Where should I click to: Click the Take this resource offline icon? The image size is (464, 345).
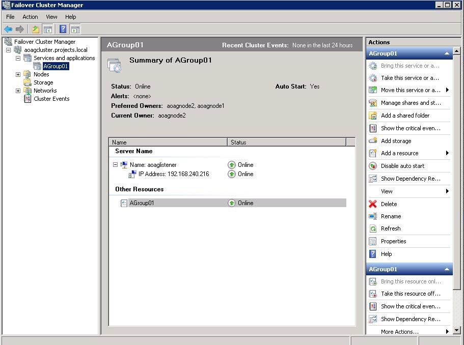click(373, 294)
